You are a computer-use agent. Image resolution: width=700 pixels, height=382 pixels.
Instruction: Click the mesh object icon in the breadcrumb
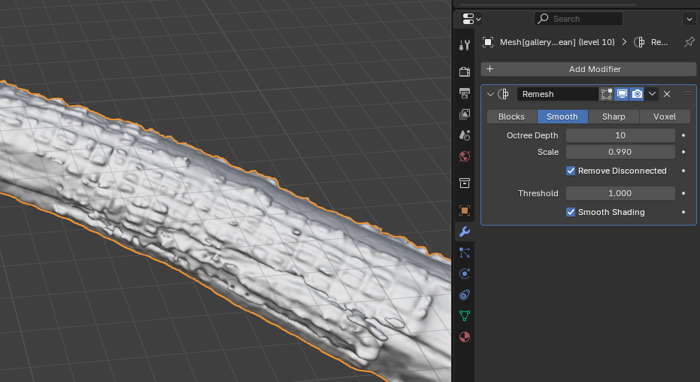[488, 42]
